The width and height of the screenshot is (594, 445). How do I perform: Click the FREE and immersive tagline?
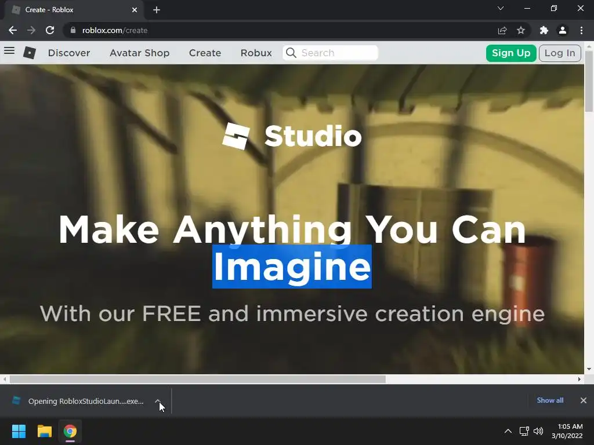(292, 314)
